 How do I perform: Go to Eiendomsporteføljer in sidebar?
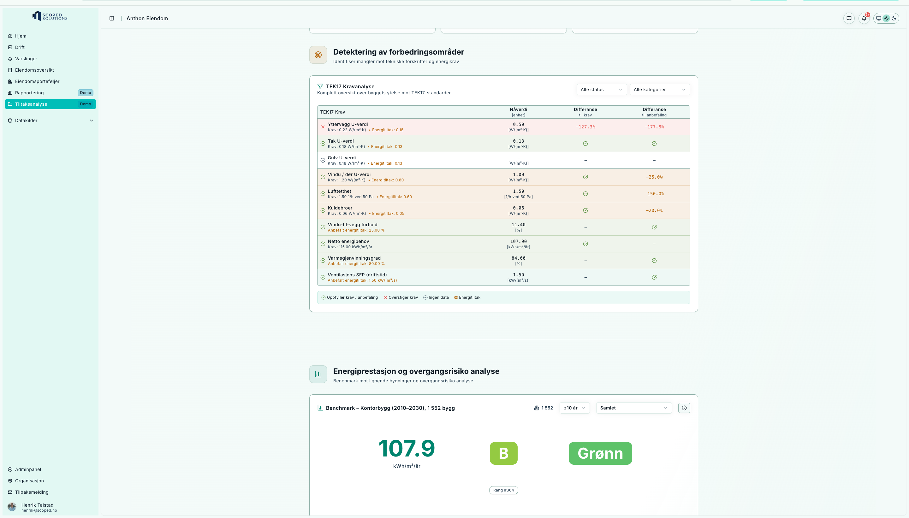coord(37,81)
